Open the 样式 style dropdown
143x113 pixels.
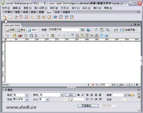coord(62,95)
